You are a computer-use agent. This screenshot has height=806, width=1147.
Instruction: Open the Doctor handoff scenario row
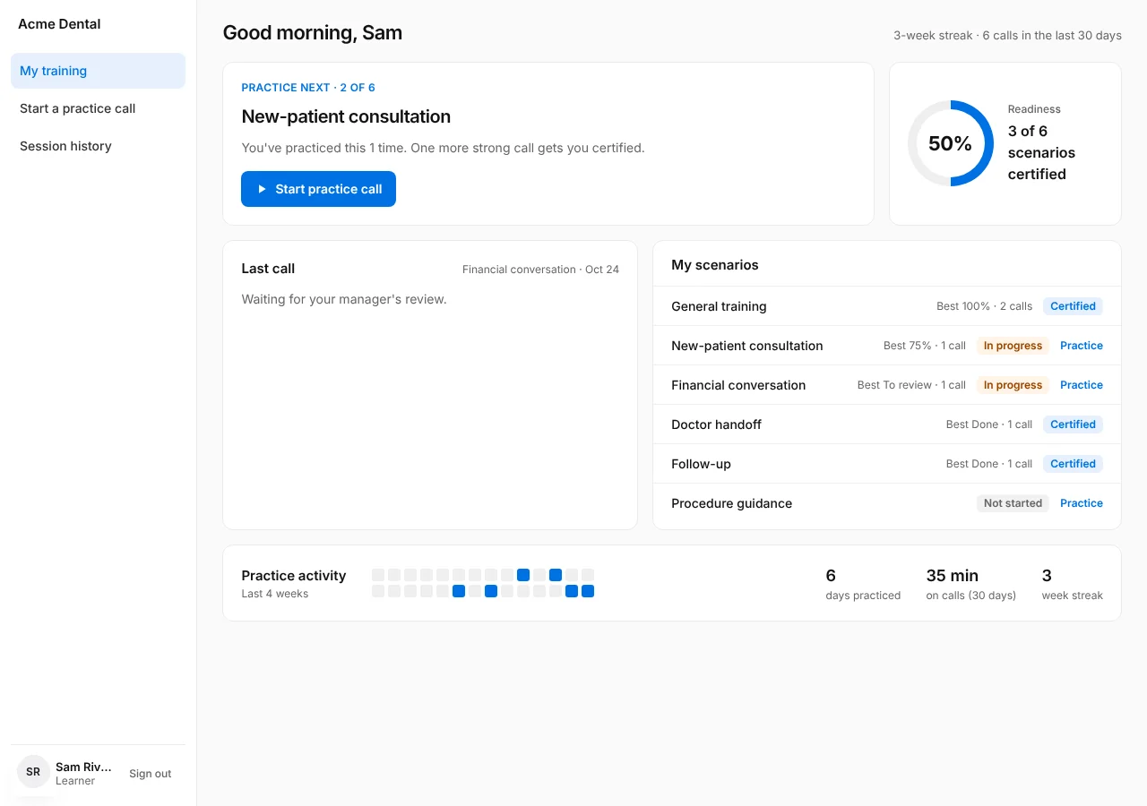point(887,424)
